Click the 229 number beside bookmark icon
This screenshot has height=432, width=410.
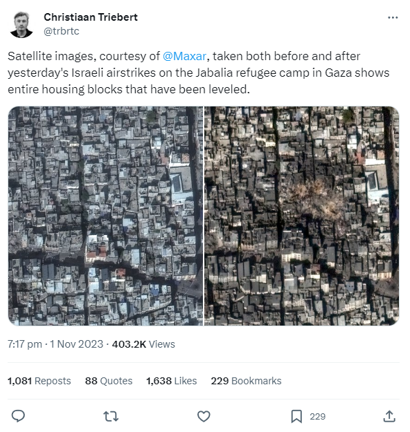[x=317, y=416]
